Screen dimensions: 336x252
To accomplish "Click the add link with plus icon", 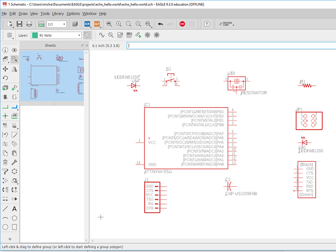I will [x=138, y=35].
